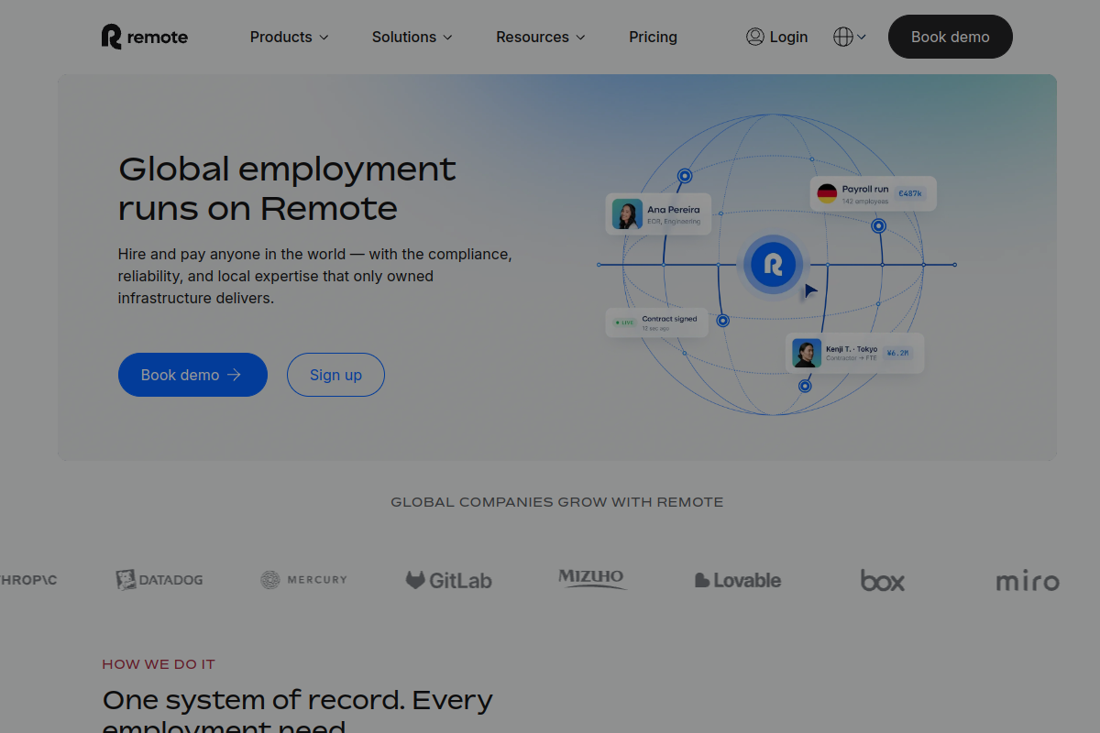The width and height of the screenshot is (1100, 733).
Task: Open the Pricing page
Action: click(x=653, y=37)
